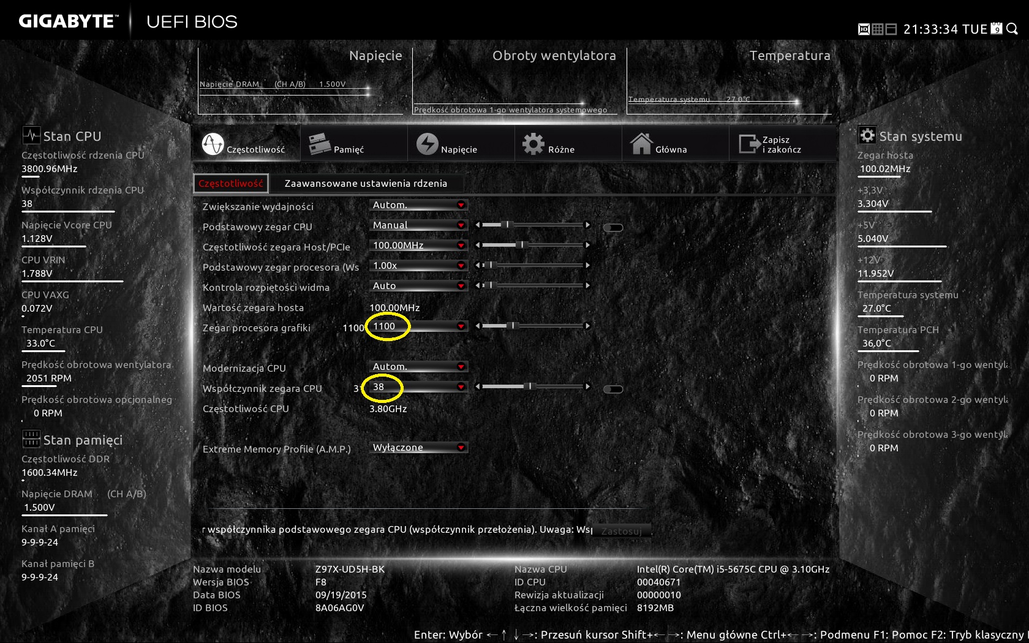1029x643 pixels.
Task: Click the Z97X-UD5H-BK model name
Action: tap(350, 570)
